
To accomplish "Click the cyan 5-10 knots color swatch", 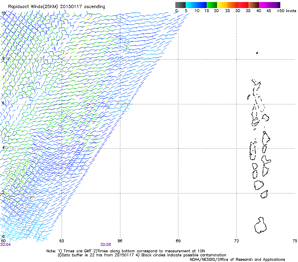I will 191,5.
